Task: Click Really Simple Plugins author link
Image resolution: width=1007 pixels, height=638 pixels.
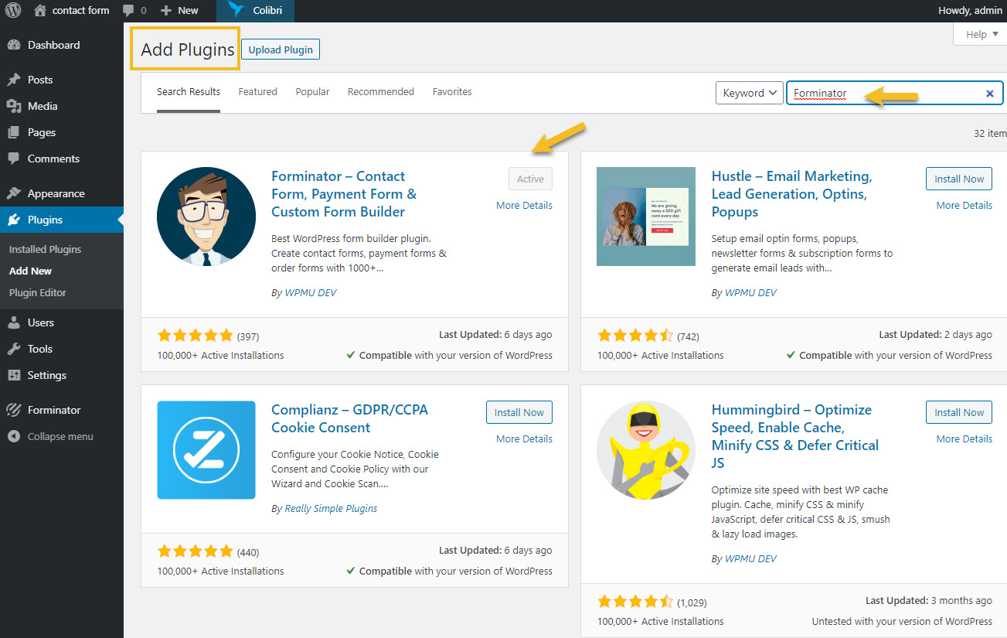Action: [331, 509]
